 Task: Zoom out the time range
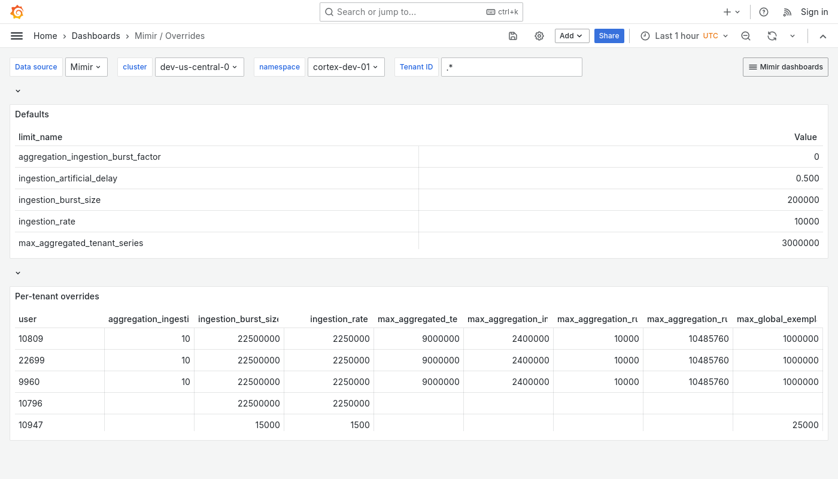tap(746, 36)
